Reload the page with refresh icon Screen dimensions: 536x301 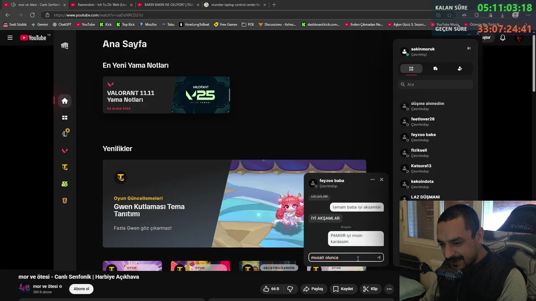[x=32, y=15]
